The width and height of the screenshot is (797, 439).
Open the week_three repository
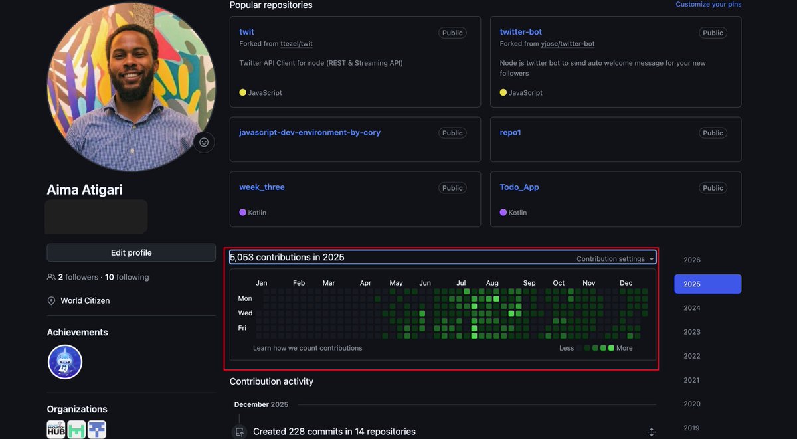pos(262,187)
